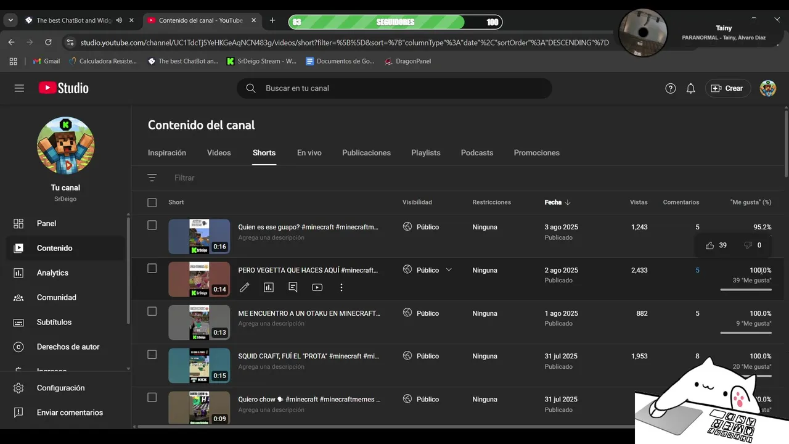Screen dimensions: 789x444
Task: Click the Buscar en tu canal search field
Action: (394, 88)
